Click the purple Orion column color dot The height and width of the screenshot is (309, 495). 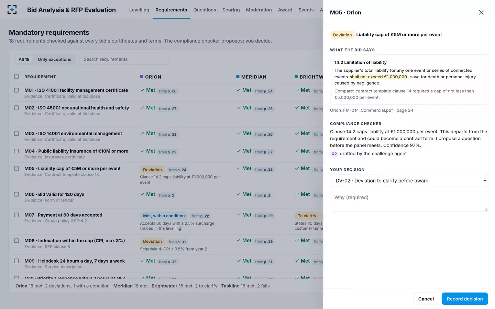[142, 77]
